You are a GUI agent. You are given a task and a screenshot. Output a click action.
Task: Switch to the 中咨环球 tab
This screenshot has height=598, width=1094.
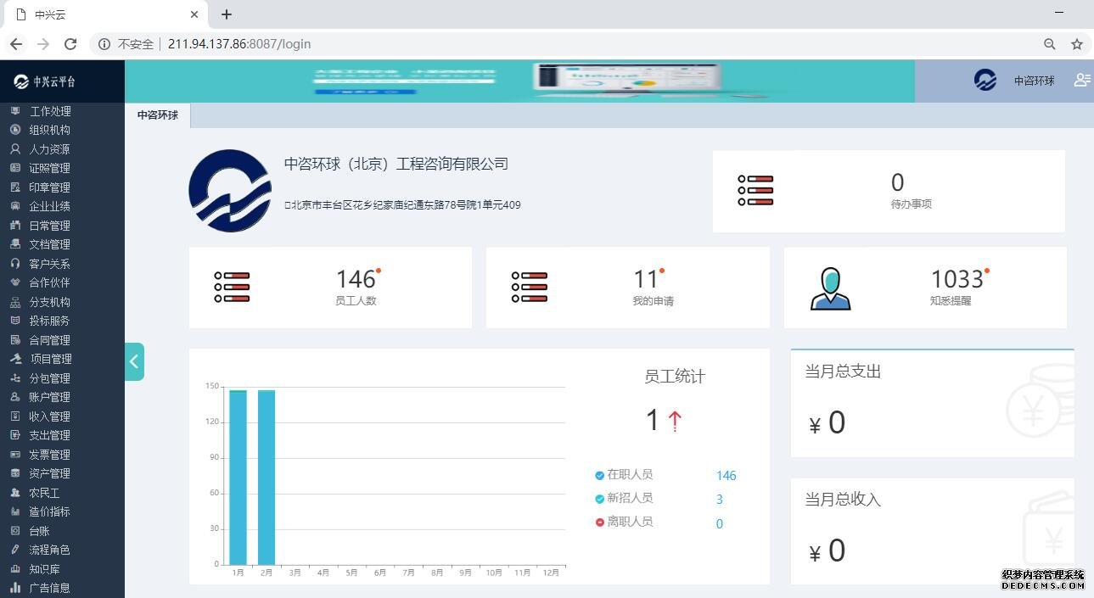click(x=158, y=115)
